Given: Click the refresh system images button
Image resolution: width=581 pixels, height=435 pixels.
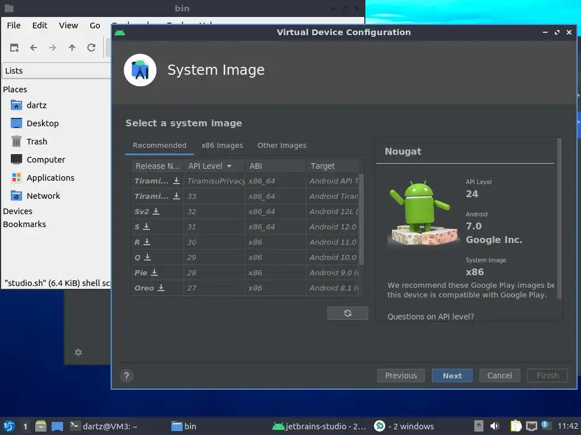Looking at the screenshot, I should click(x=348, y=313).
